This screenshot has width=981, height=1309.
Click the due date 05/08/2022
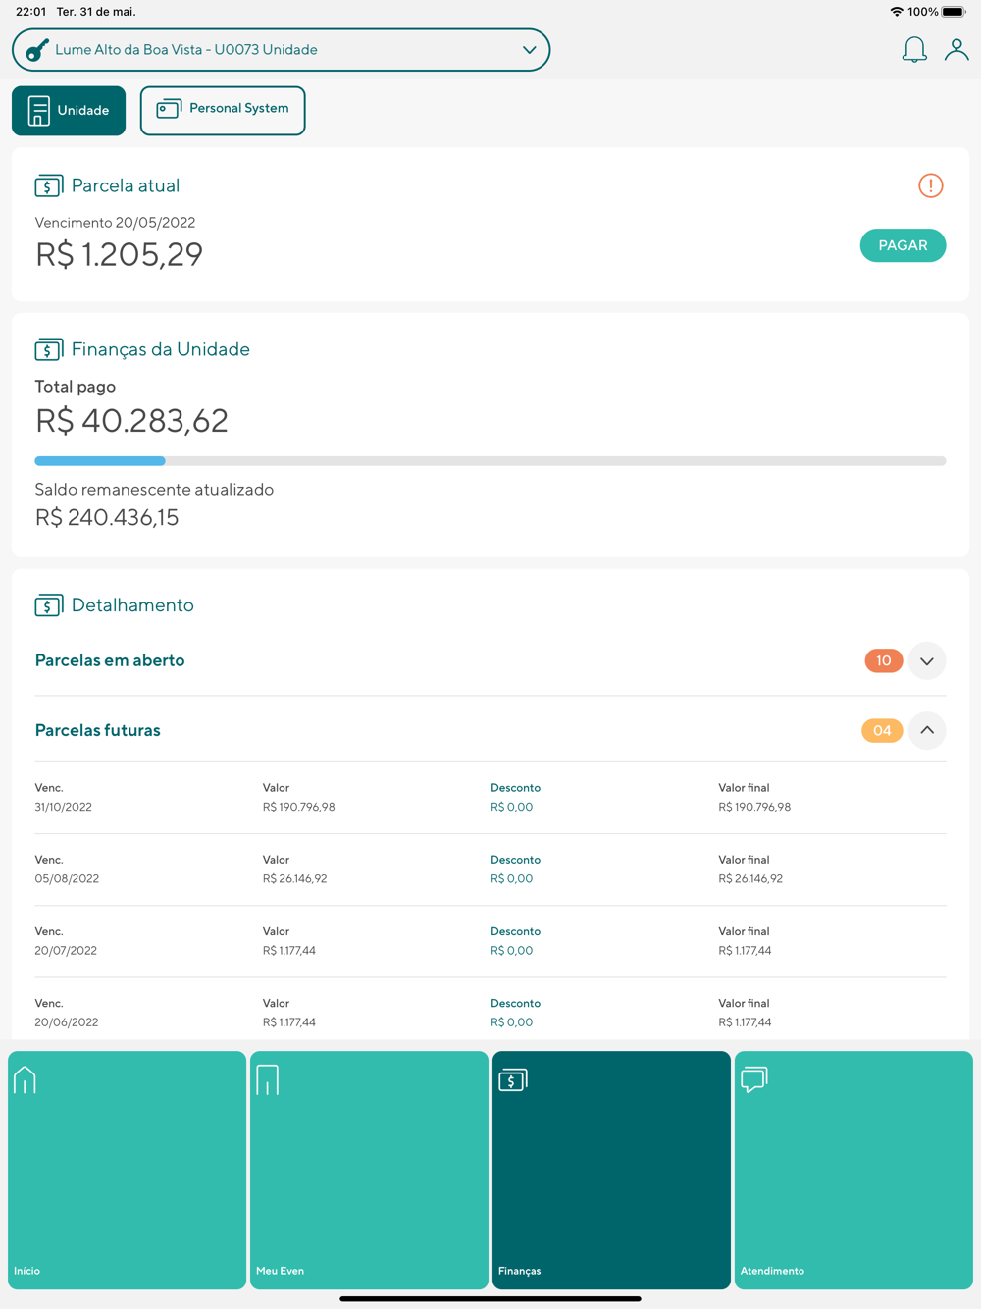67,878
